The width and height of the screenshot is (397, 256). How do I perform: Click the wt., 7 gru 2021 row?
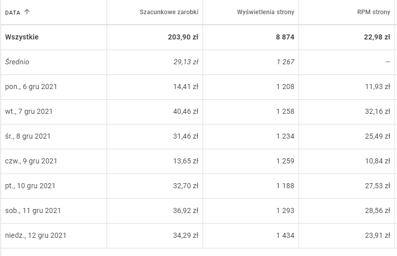29,111
